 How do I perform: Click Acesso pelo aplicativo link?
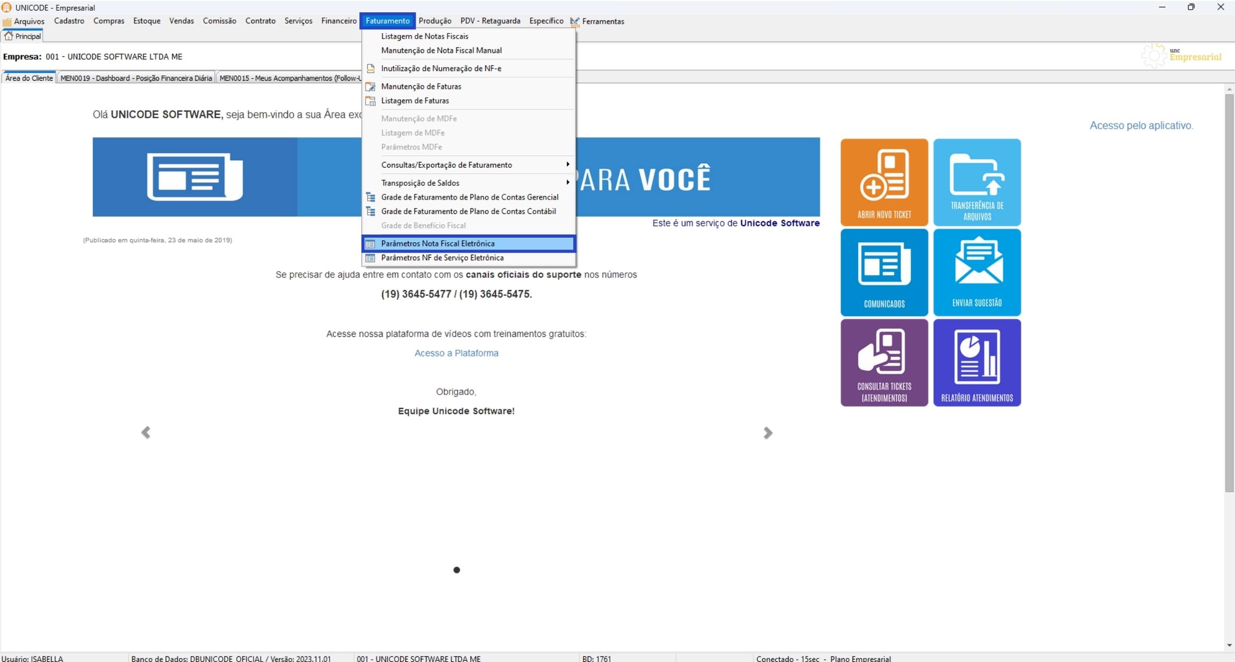click(x=1141, y=126)
